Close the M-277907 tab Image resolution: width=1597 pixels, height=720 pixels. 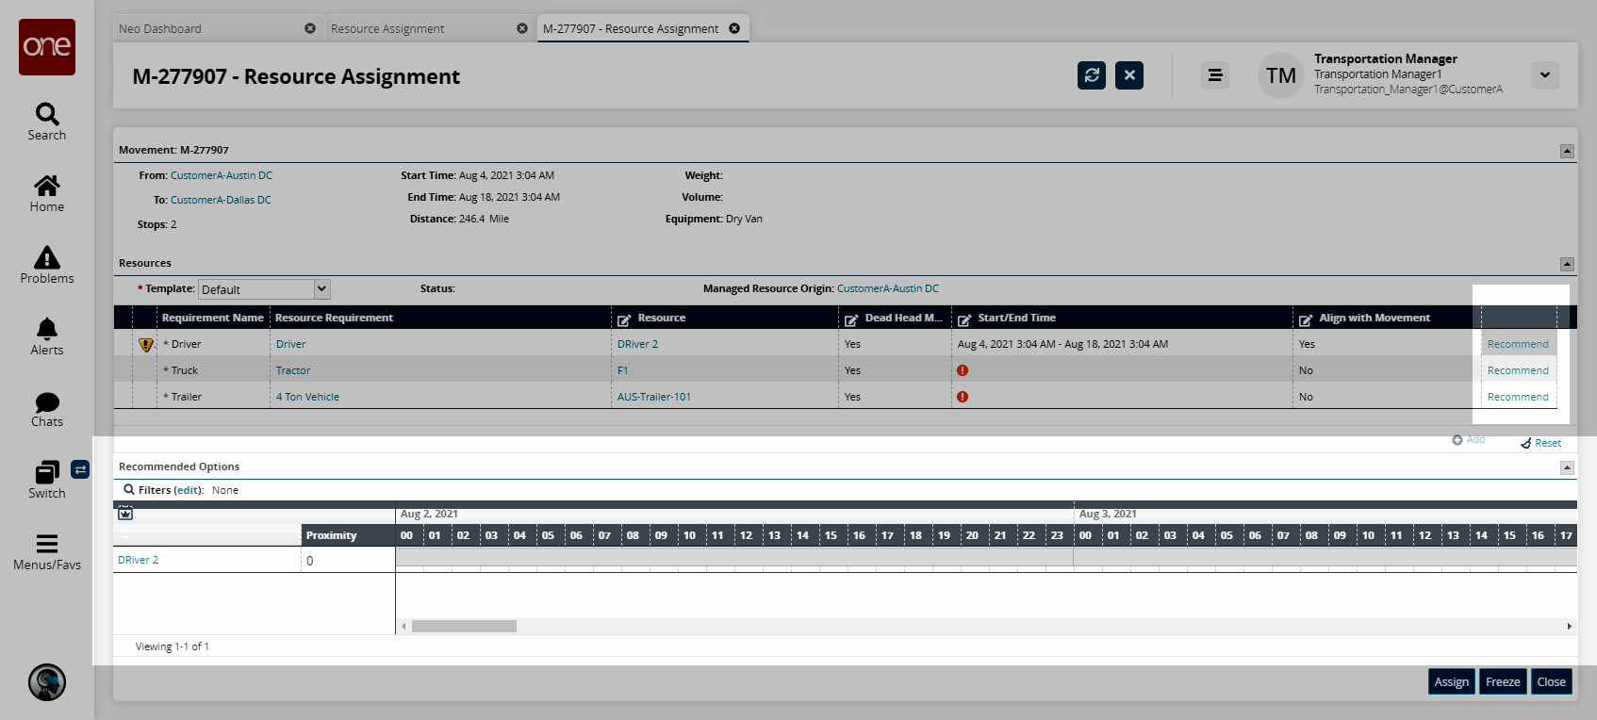(734, 28)
